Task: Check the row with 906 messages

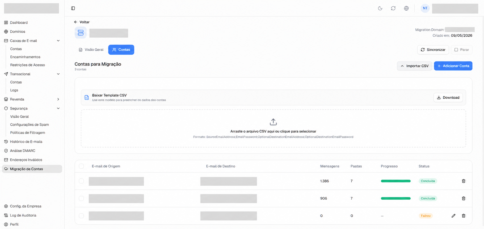Action: (81, 198)
